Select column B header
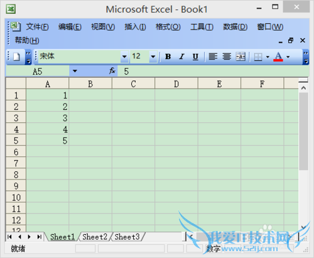This screenshot has height=258, width=314. pyautogui.click(x=90, y=84)
